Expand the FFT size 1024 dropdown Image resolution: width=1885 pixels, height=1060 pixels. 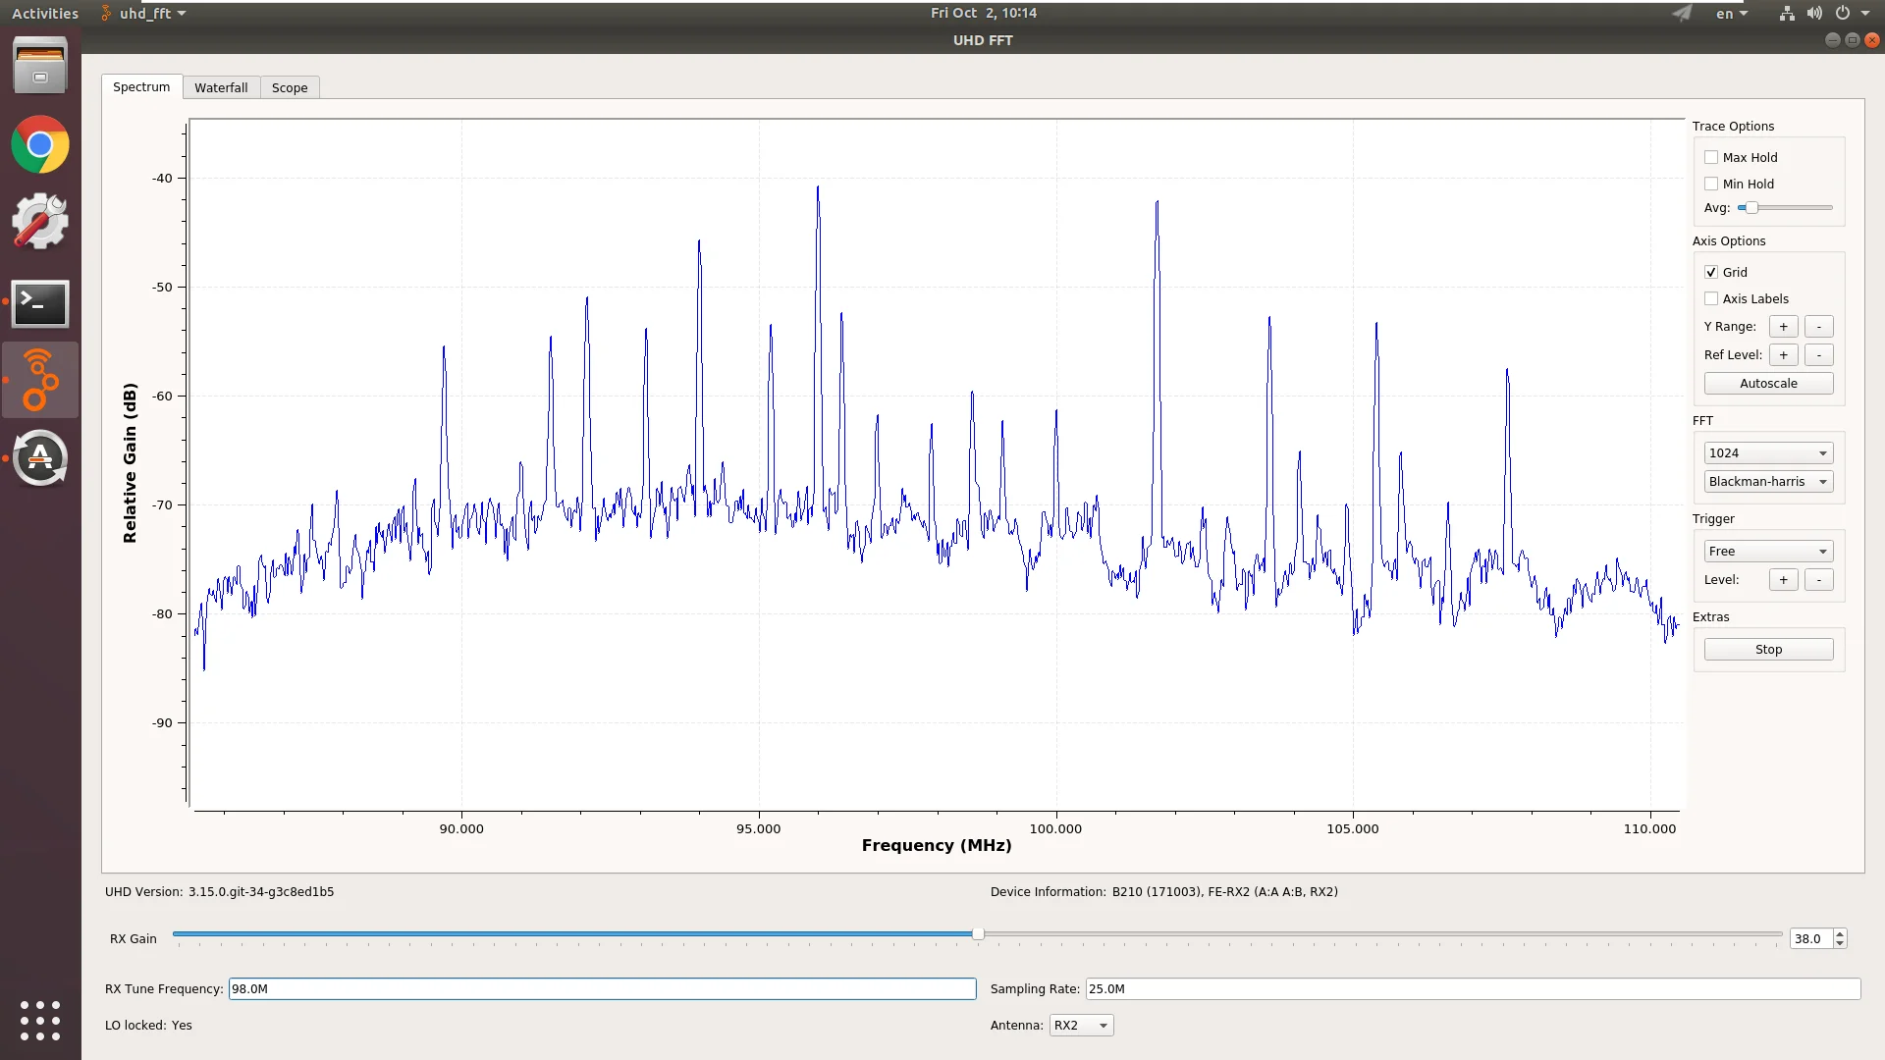tap(1767, 452)
